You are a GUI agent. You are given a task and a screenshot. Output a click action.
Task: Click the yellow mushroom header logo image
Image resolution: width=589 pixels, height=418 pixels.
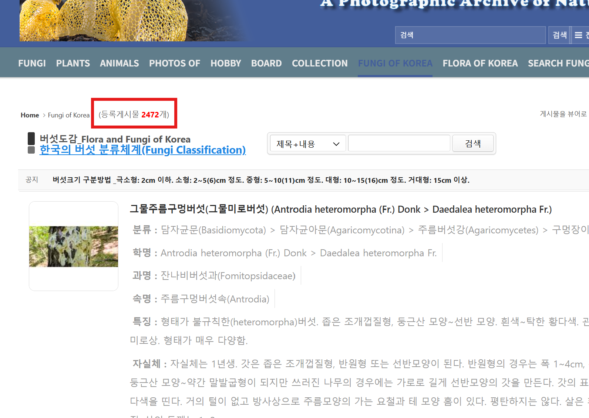104,20
